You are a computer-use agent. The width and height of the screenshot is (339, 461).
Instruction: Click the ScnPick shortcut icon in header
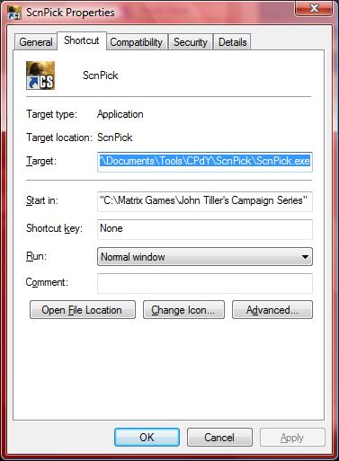40,75
